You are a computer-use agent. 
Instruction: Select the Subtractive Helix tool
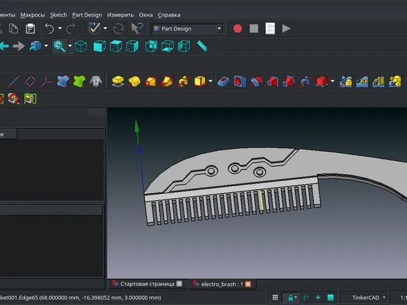tap(305, 81)
